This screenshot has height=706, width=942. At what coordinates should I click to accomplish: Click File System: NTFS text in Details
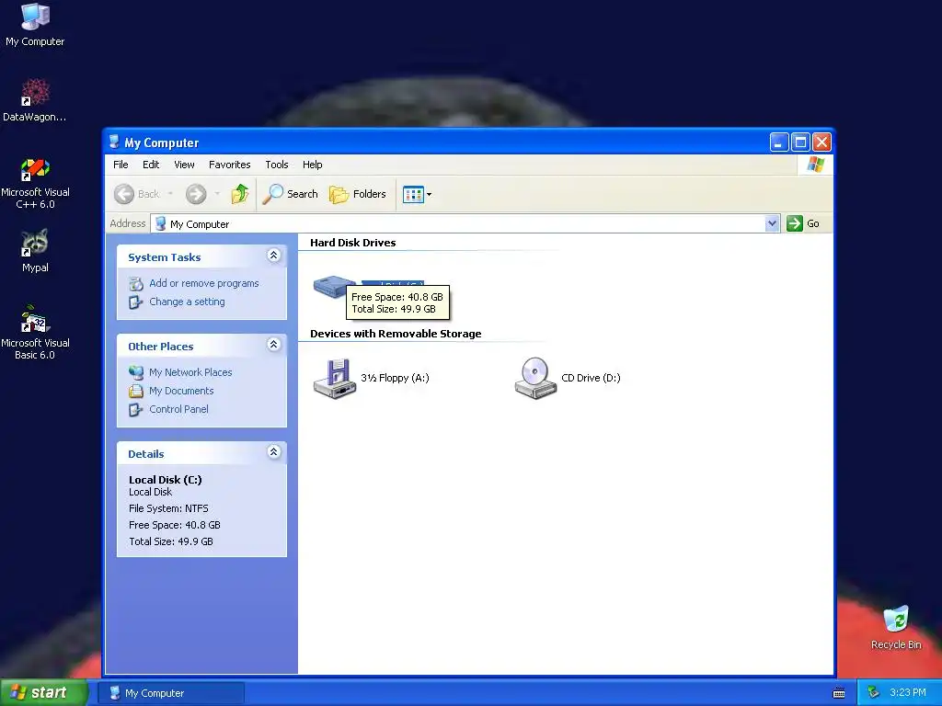tap(168, 508)
